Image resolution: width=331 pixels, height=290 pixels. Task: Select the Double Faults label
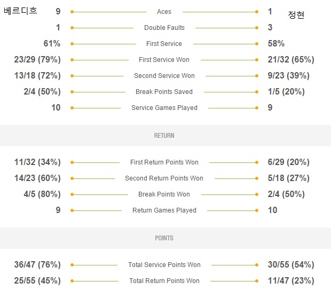(x=164, y=28)
